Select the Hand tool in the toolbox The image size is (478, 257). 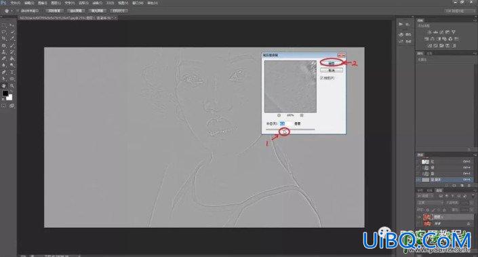(4, 86)
